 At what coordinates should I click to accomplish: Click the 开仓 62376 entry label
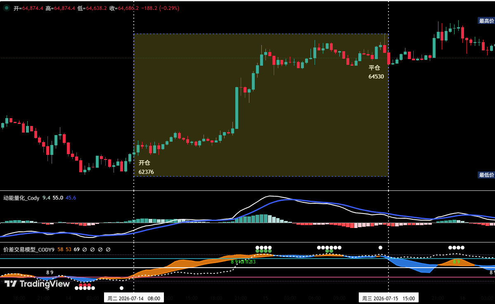146,167
